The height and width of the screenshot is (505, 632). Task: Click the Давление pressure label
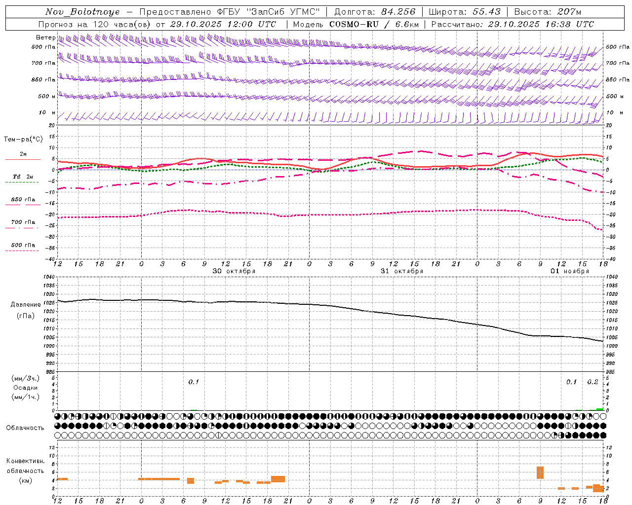pos(26,305)
